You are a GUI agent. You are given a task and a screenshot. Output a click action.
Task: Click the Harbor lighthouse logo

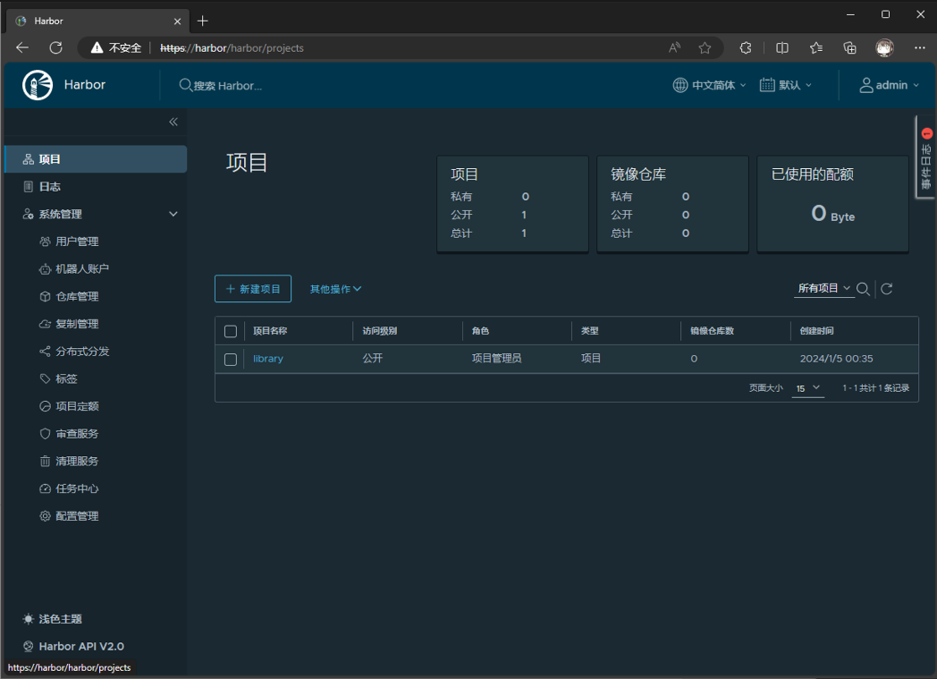(x=38, y=85)
